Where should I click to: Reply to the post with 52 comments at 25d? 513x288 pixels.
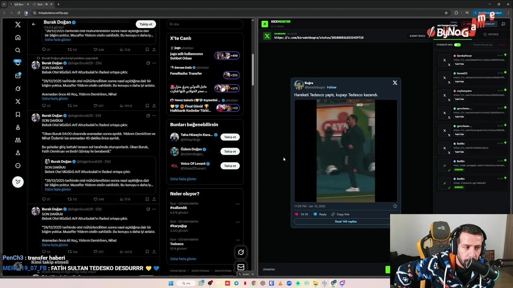[46, 106]
